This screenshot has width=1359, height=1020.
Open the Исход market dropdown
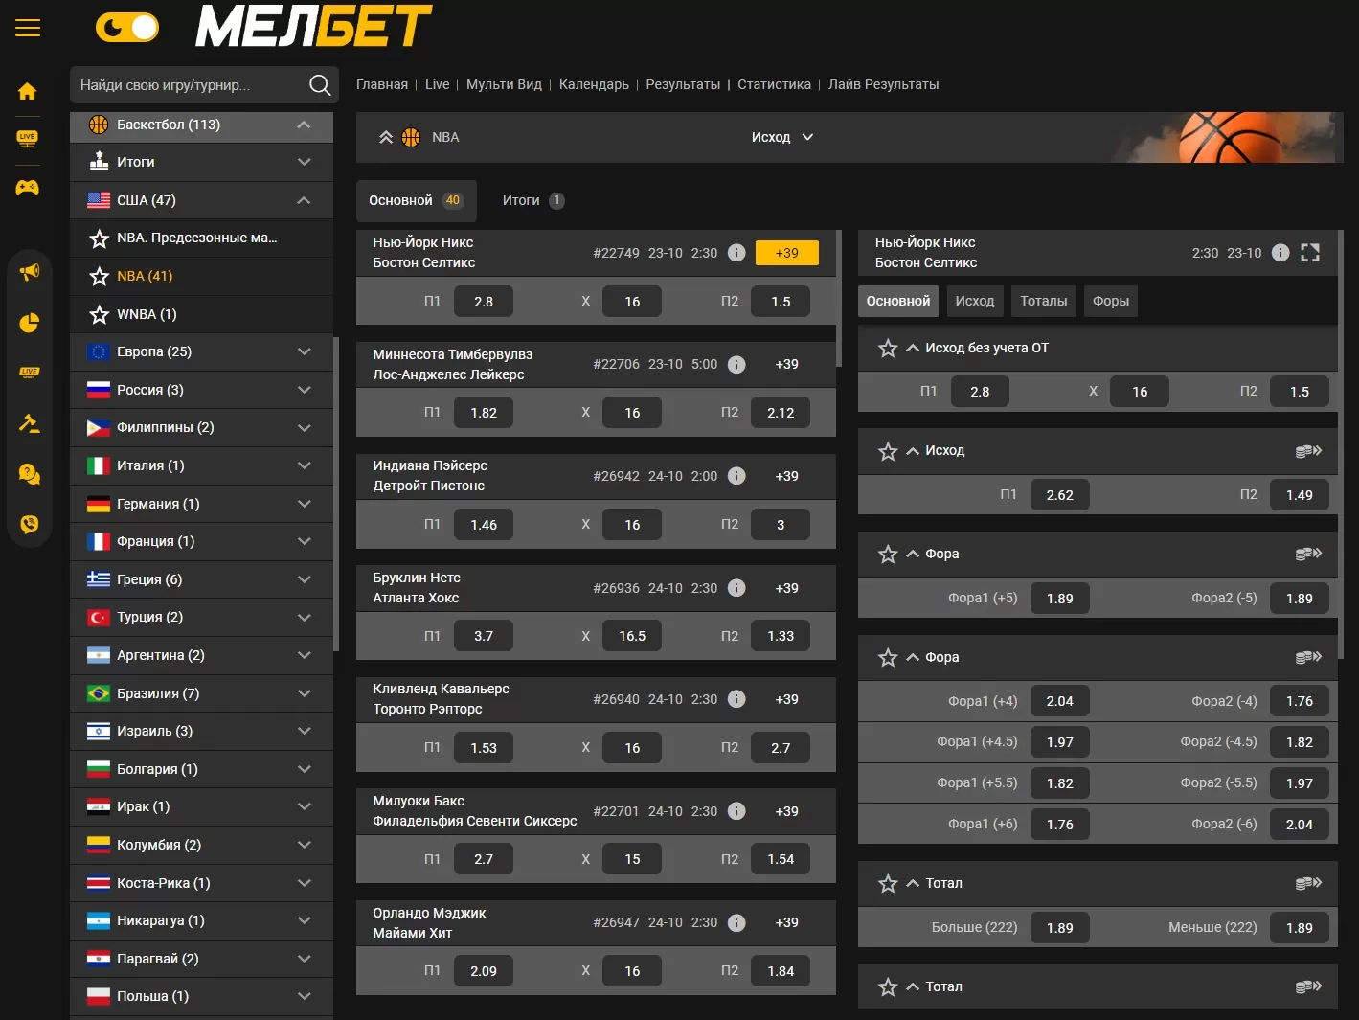[x=782, y=137]
